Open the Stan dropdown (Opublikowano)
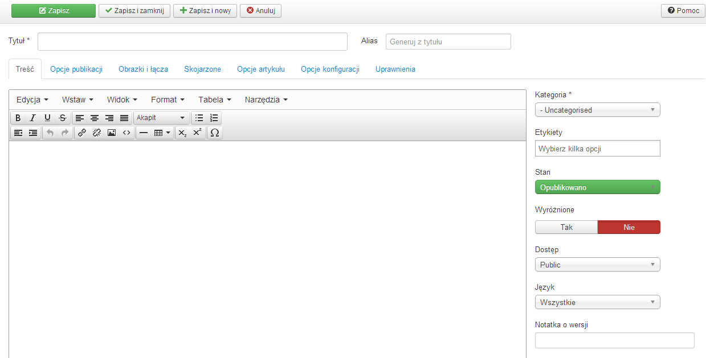 click(598, 187)
